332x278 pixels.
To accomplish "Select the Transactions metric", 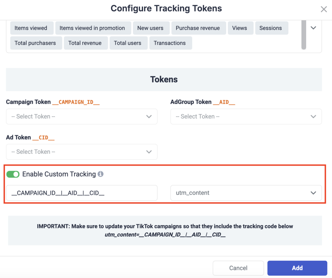I will tap(171, 43).
